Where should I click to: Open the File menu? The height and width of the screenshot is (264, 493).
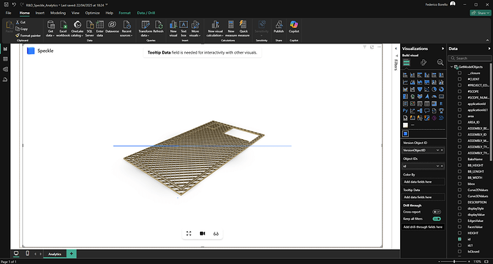(x=9, y=13)
